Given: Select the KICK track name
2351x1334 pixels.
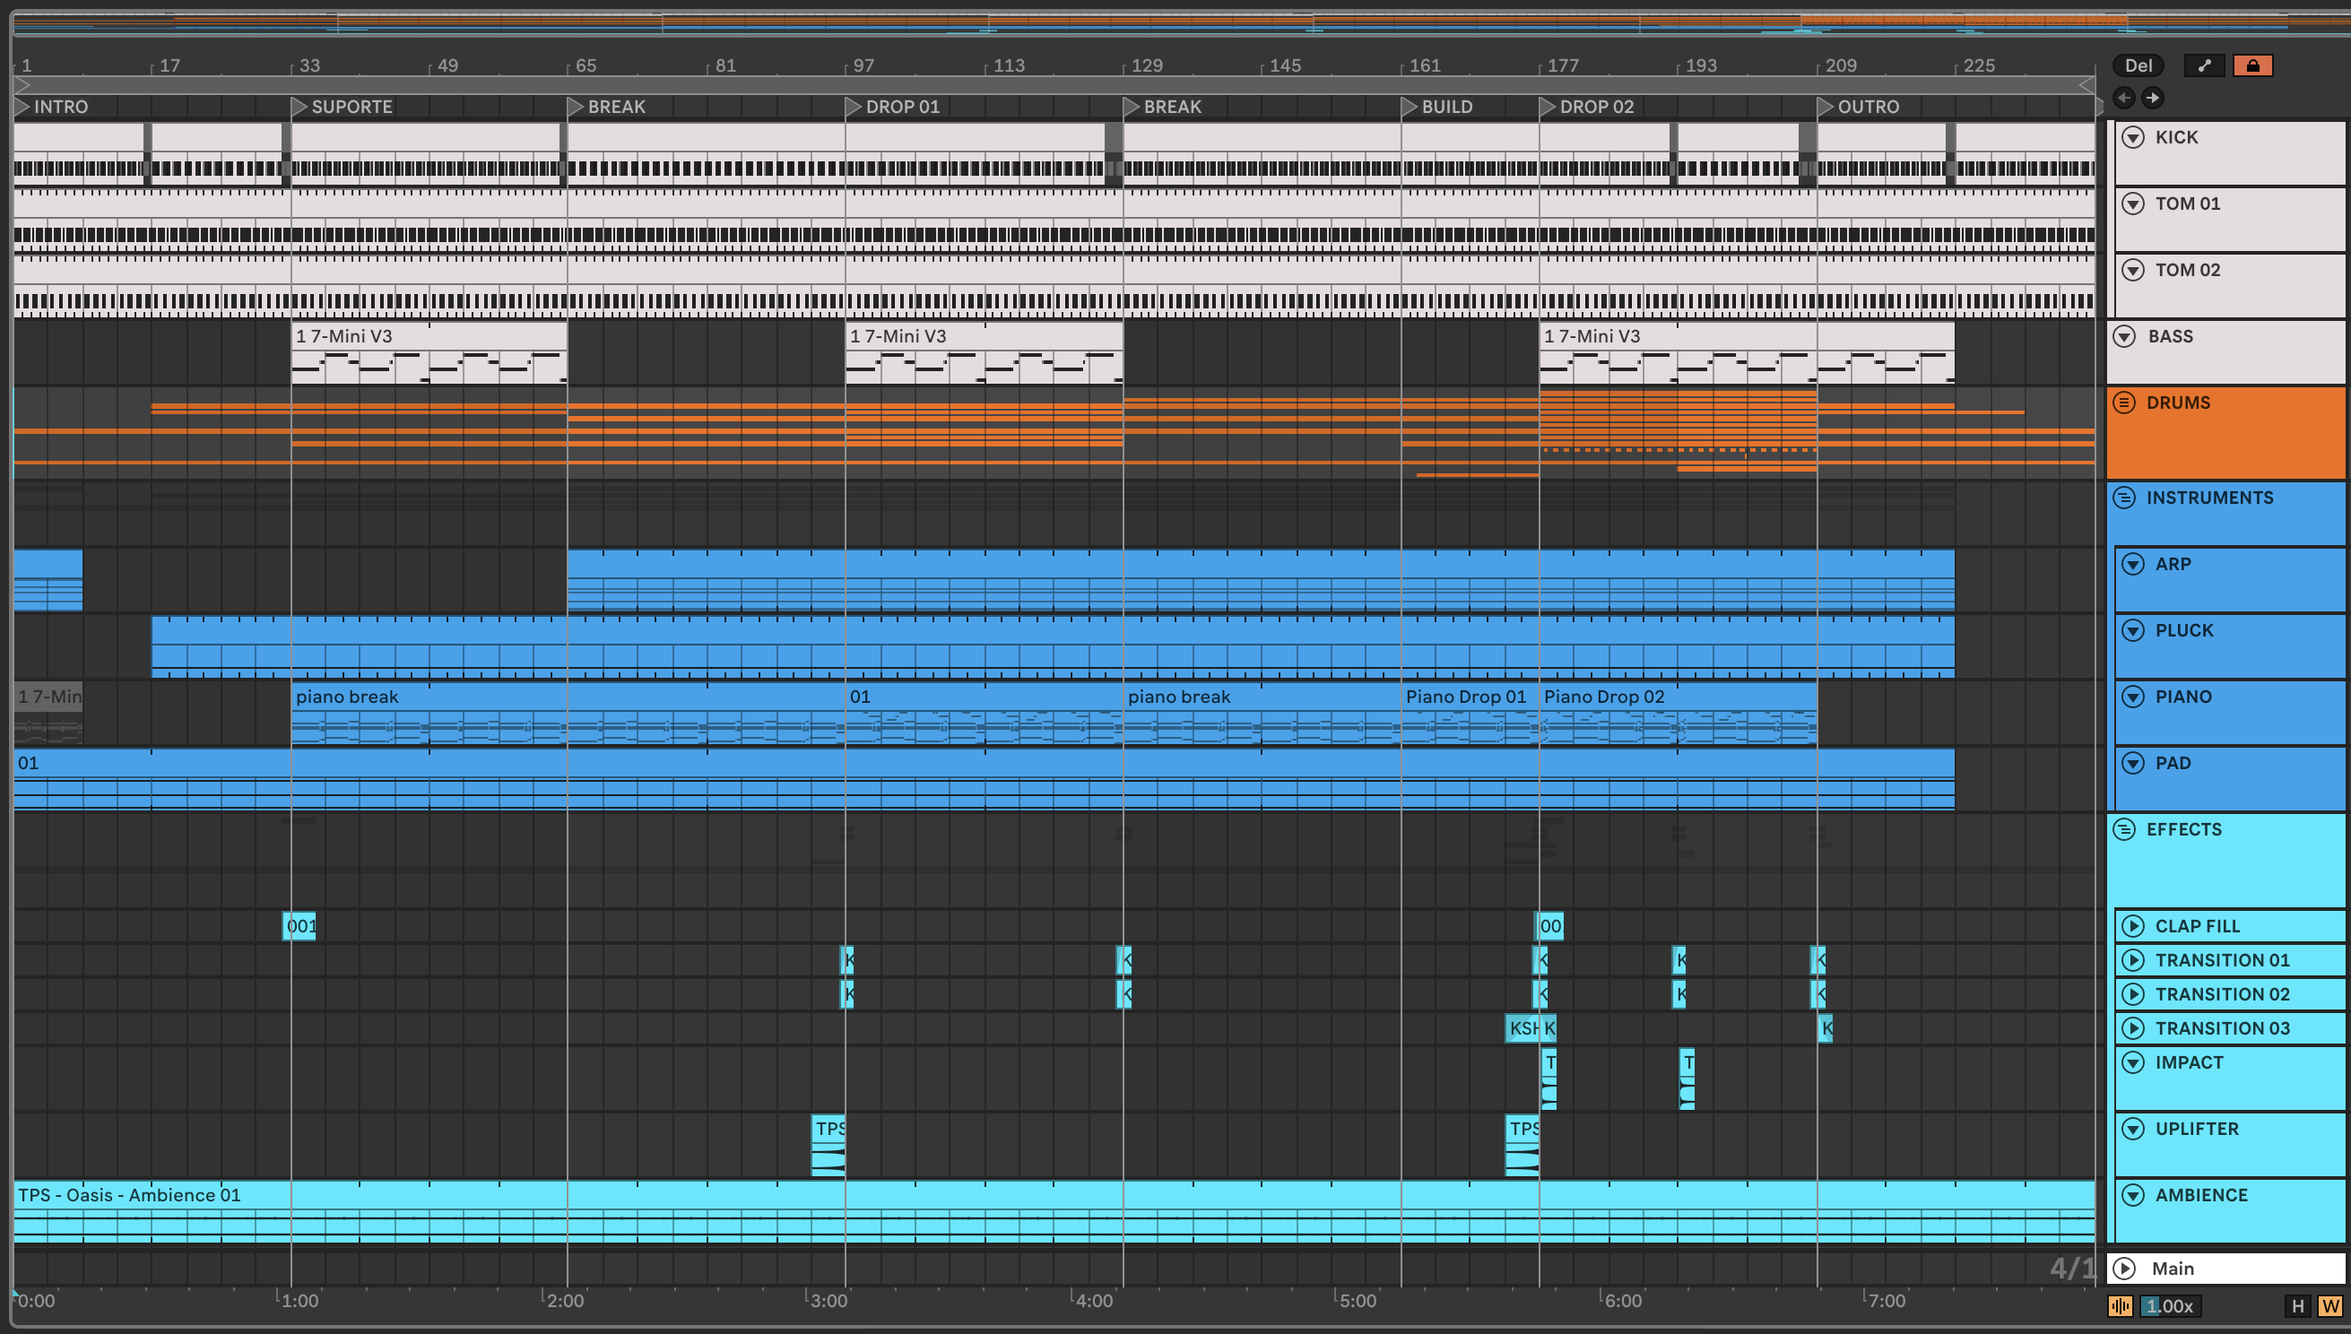Looking at the screenshot, I should click(2176, 137).
